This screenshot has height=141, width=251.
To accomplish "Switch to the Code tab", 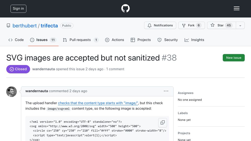I will coord(16,40).
